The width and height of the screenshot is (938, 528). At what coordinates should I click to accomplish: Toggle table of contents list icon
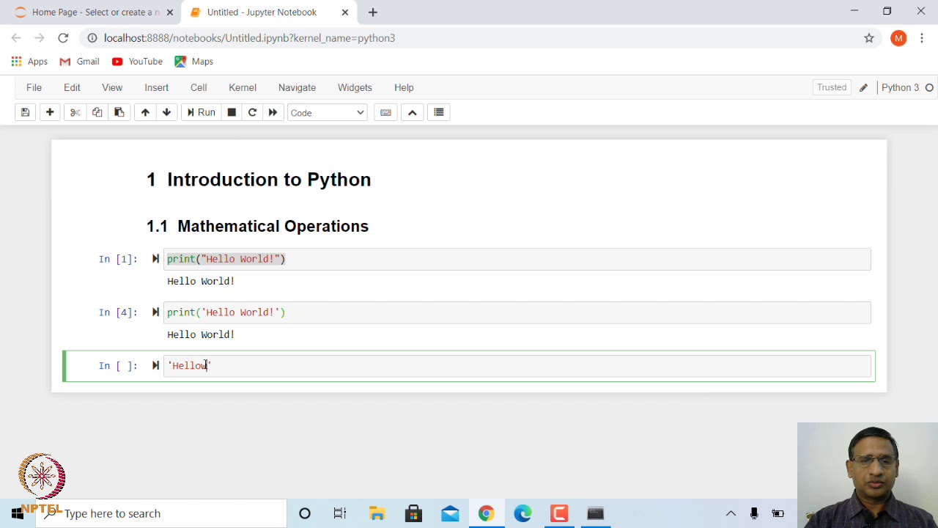[438, 112]
